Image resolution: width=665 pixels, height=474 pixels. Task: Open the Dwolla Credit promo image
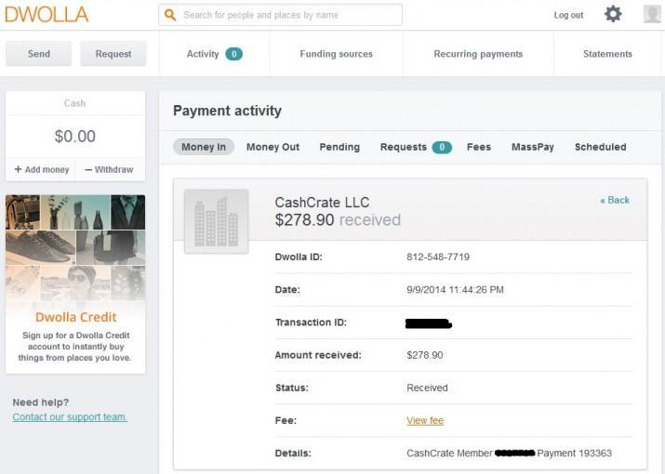pyautogui.click(x=75, y=248)
